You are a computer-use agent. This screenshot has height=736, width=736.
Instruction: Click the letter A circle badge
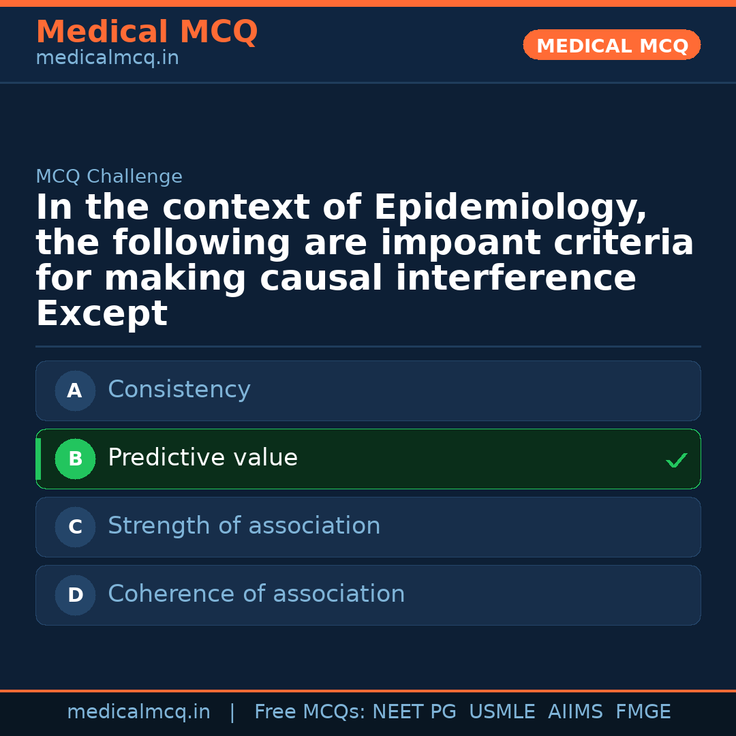coord(75,391)
